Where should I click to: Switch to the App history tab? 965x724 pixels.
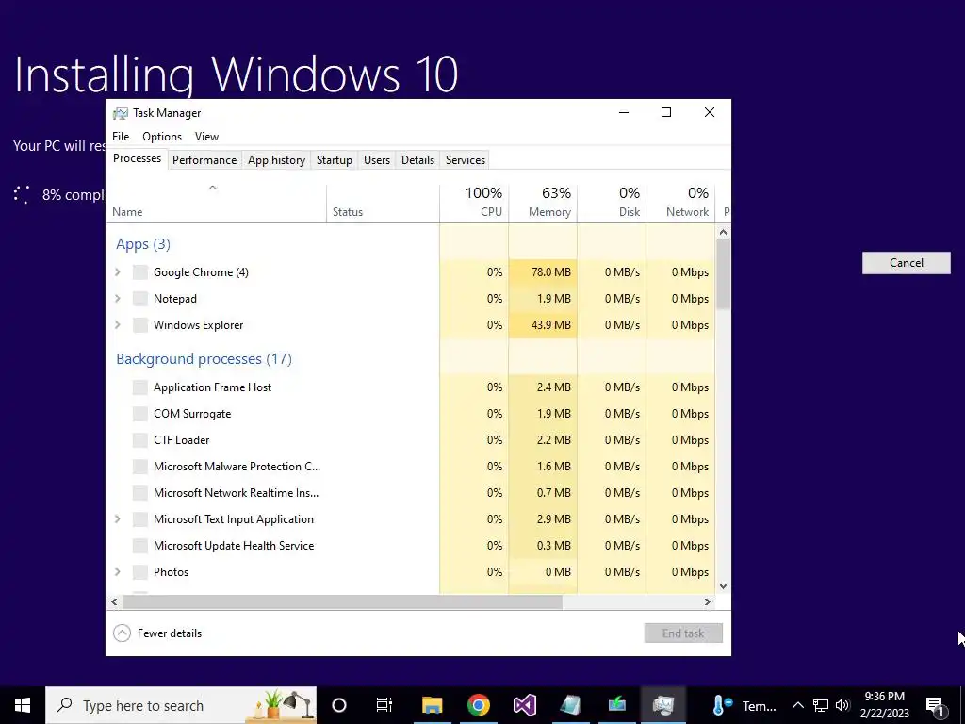[x=276, y=160]
